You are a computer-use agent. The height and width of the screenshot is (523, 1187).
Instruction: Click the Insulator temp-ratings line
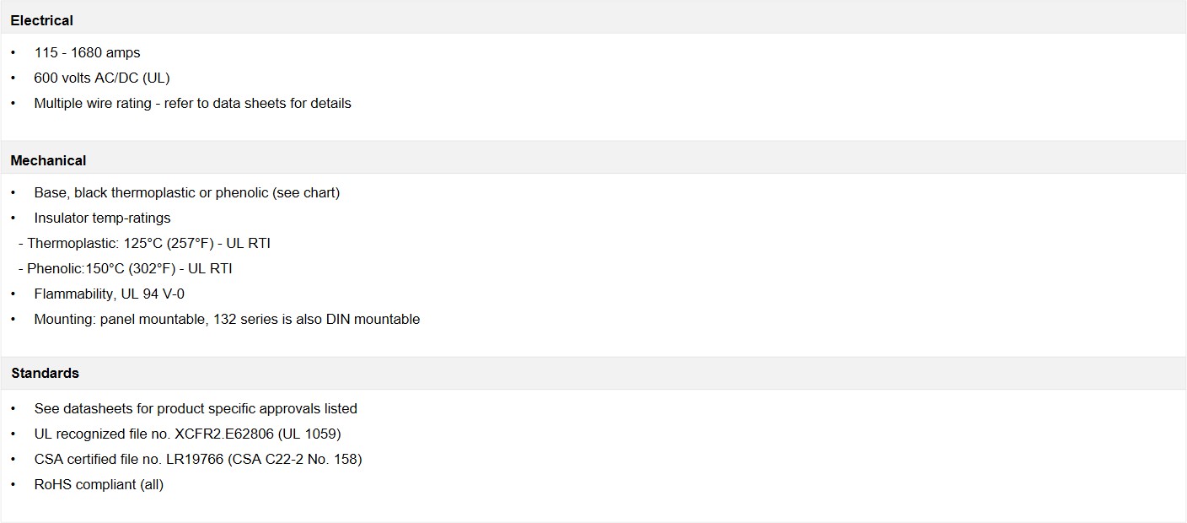[x=102, y=218]
